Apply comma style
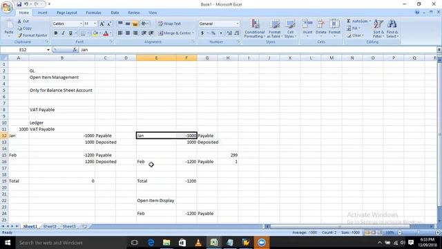The height and width of the screenshot is (249, 442). click(x=221, y=33)
